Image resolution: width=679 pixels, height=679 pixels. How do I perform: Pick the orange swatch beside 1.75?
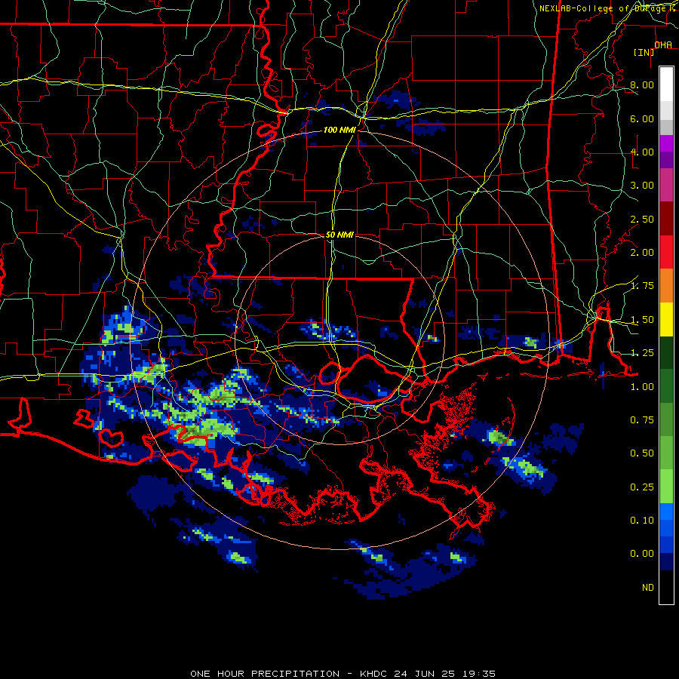coord(666,286)
